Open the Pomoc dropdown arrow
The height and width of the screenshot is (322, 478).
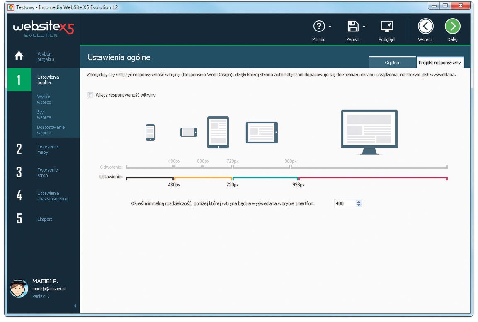[329, 26]
